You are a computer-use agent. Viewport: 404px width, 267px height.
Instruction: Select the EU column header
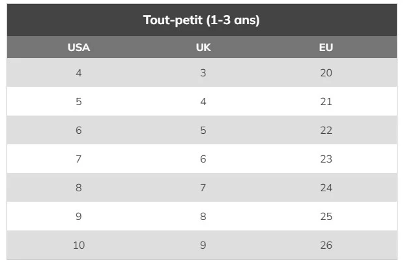pos(326,48)
